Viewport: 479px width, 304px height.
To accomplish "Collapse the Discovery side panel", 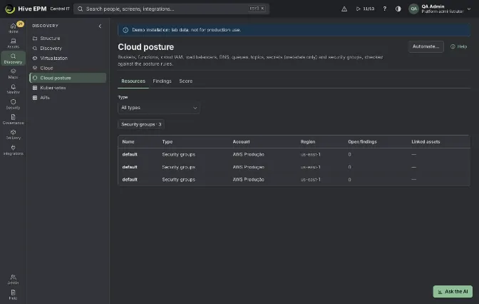I will coord(100,26).
